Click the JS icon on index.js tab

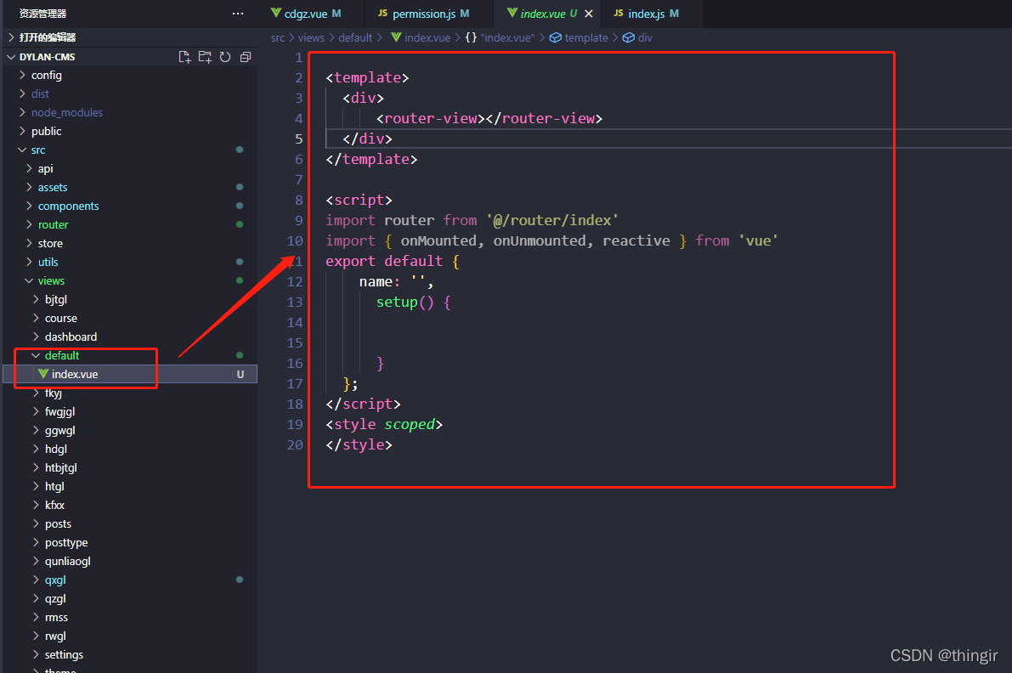tap(619, 13)
